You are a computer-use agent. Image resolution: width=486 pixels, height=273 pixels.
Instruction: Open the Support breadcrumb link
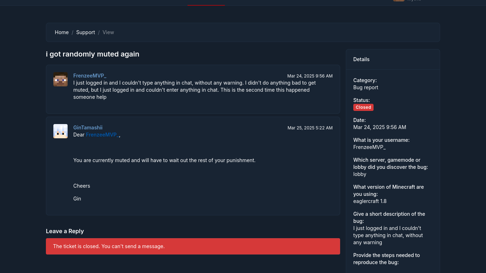point(85,32)
